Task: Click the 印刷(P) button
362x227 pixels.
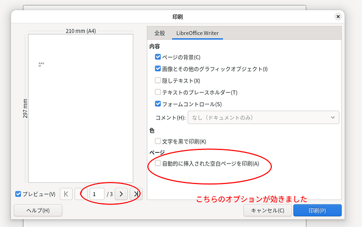Action: click(x=317, y=210)
